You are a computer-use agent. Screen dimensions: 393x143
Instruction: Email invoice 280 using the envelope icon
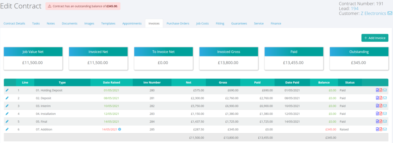point(385,90)
